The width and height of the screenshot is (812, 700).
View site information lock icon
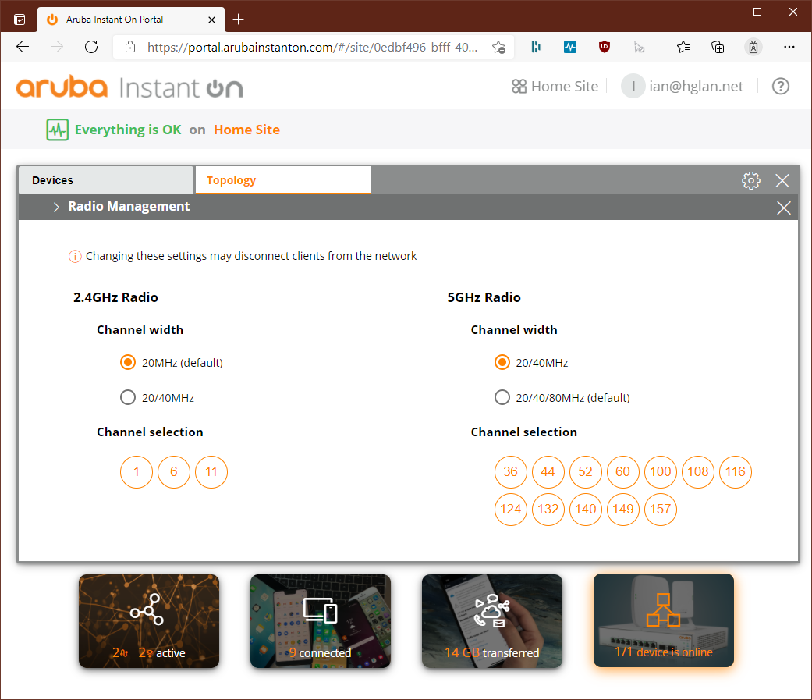130,47
